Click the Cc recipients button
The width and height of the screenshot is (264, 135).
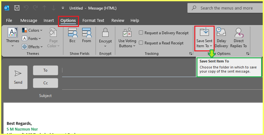(x=46, y=83)
